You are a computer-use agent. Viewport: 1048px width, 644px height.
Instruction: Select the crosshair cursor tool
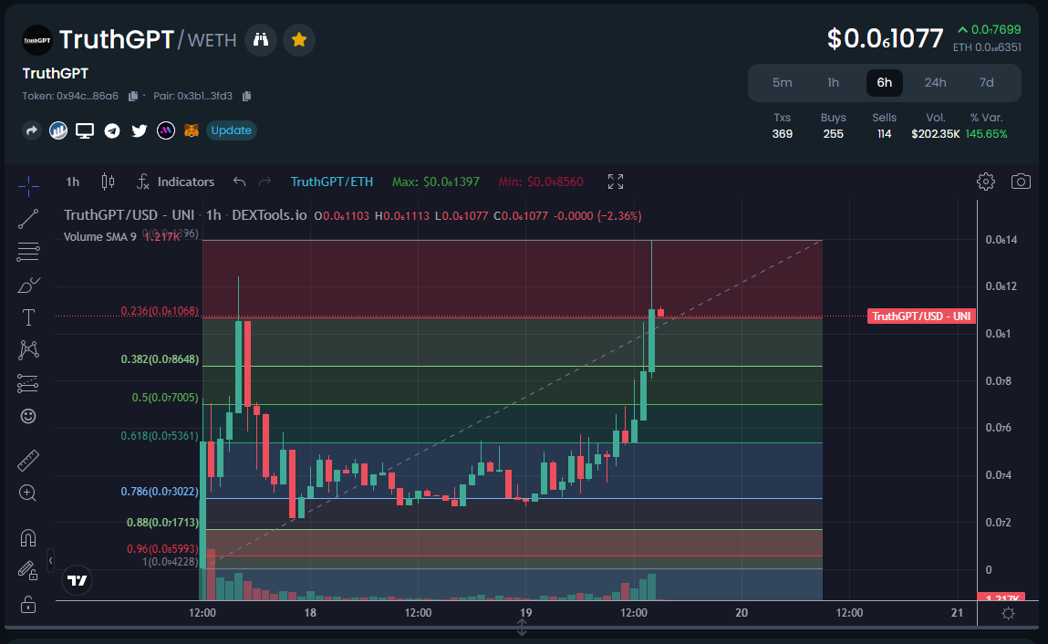[x=28, y=185]
